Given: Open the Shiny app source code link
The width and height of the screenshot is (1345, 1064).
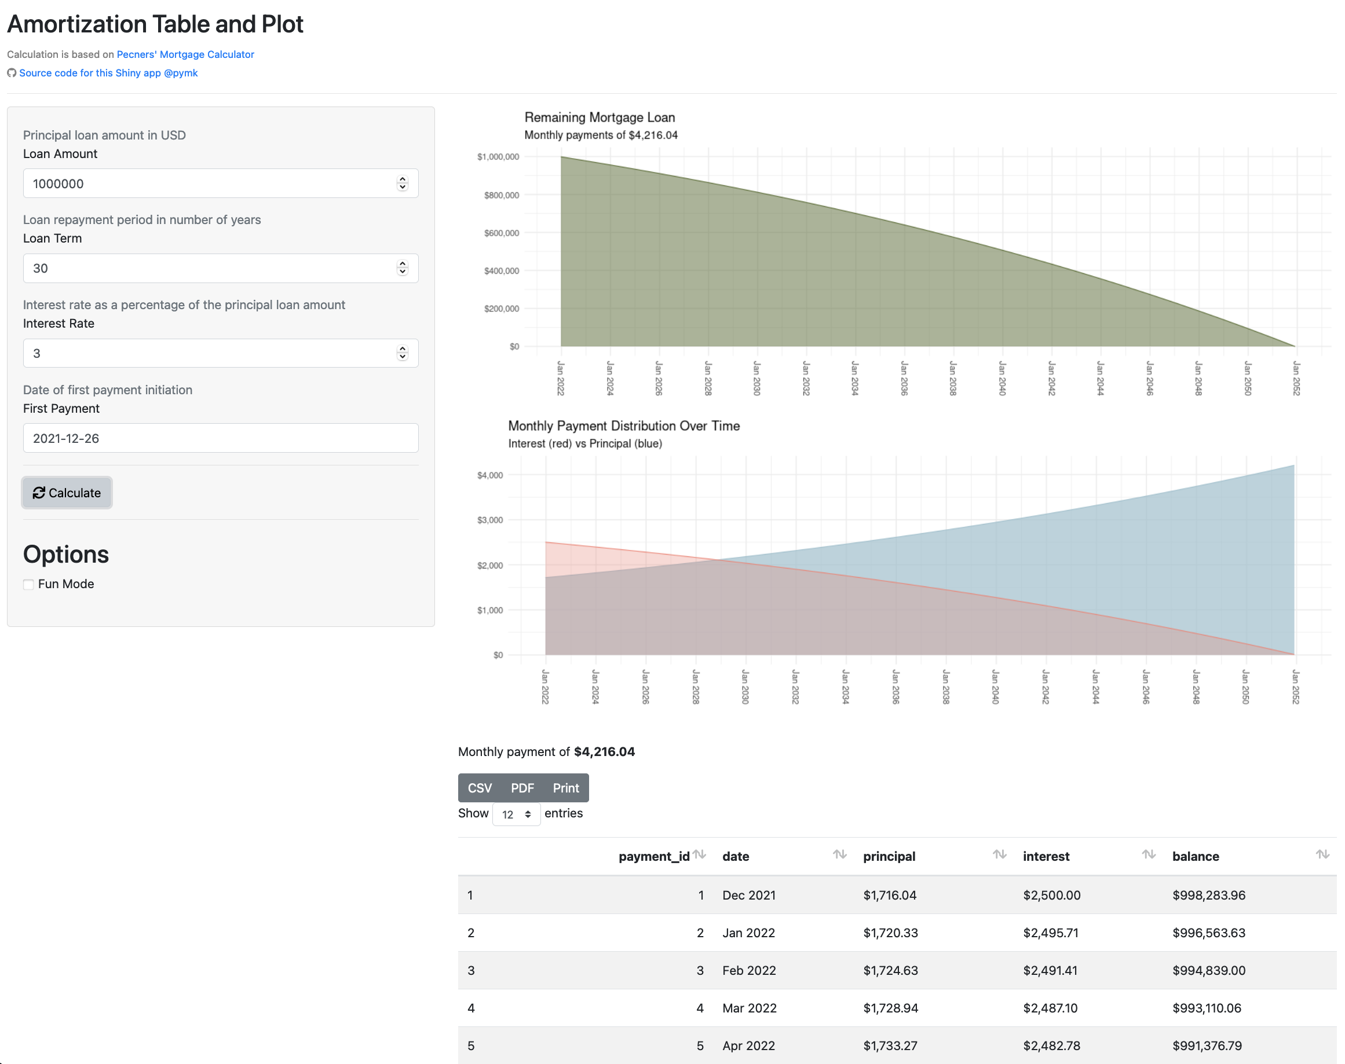Looking at the screenshot, I should pyautogui.click(x=108, y=73).
